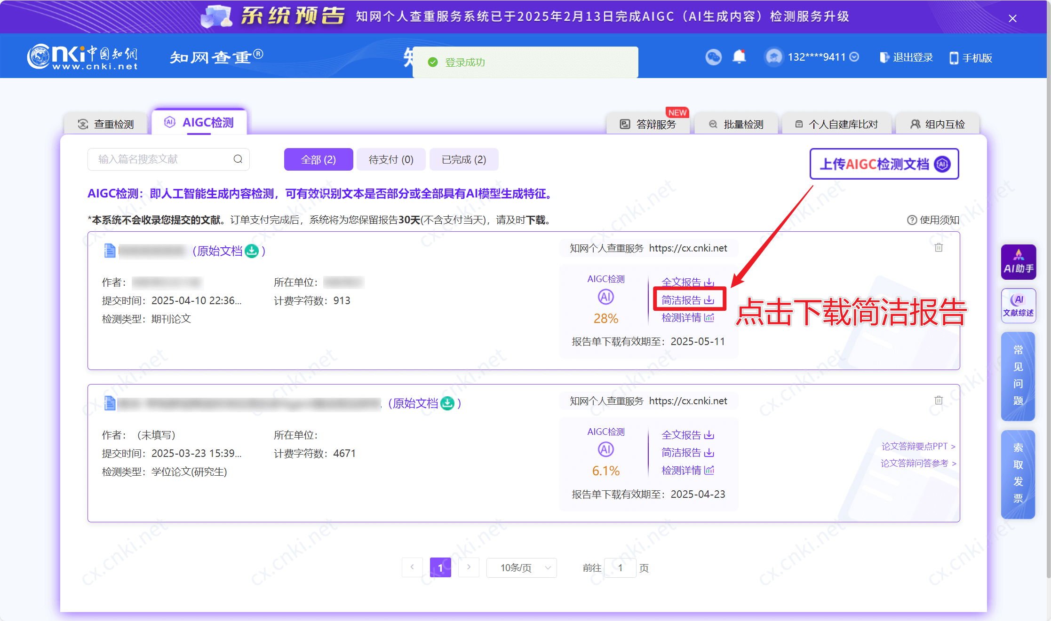Filter by 已完成 (2)
This screenshot has width=1051, height=621.
coord(464,159)
